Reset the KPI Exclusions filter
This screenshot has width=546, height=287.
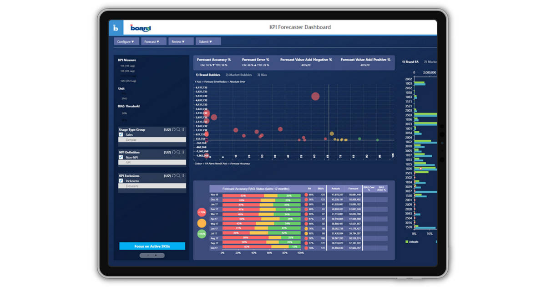point(173,176)
